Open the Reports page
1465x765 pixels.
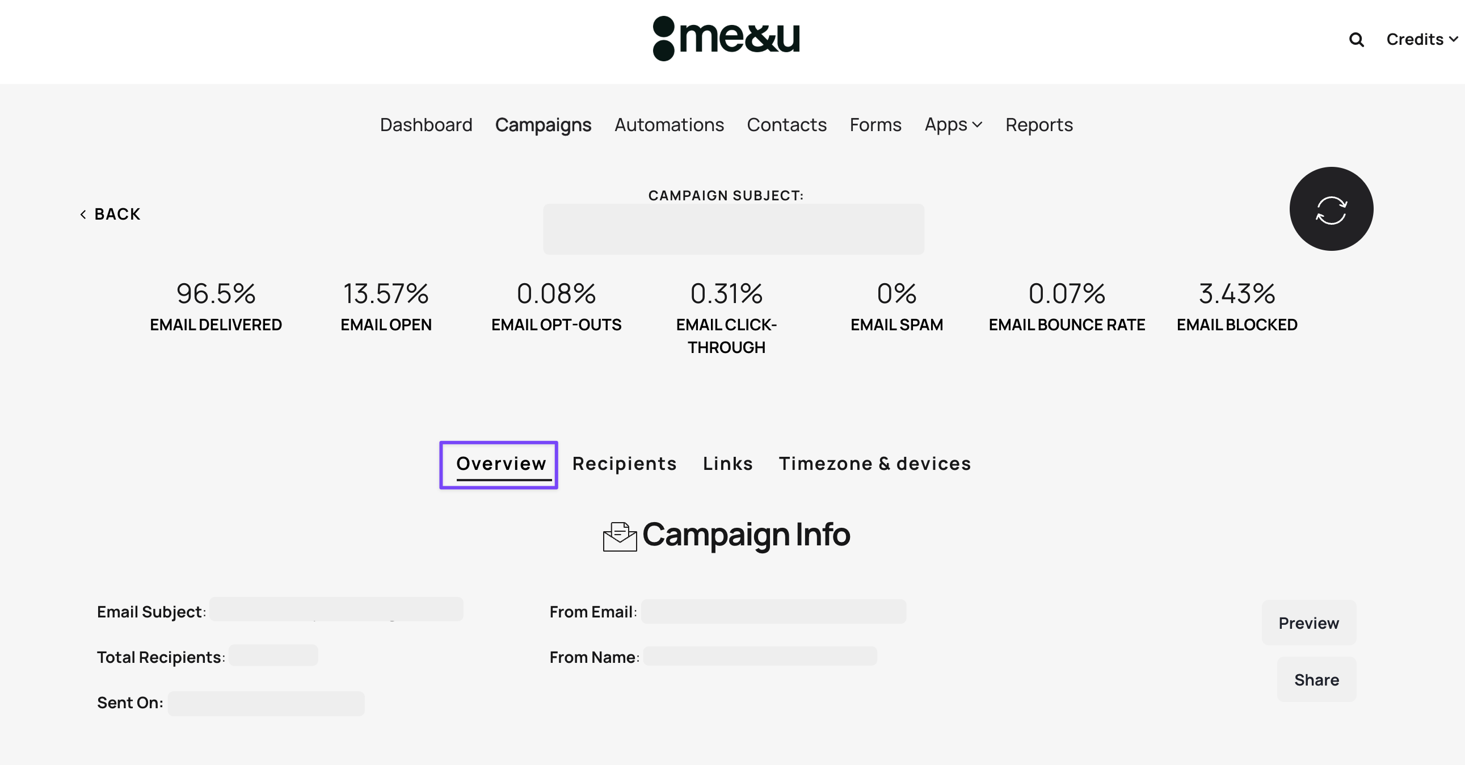click(x=1039, y=124)
